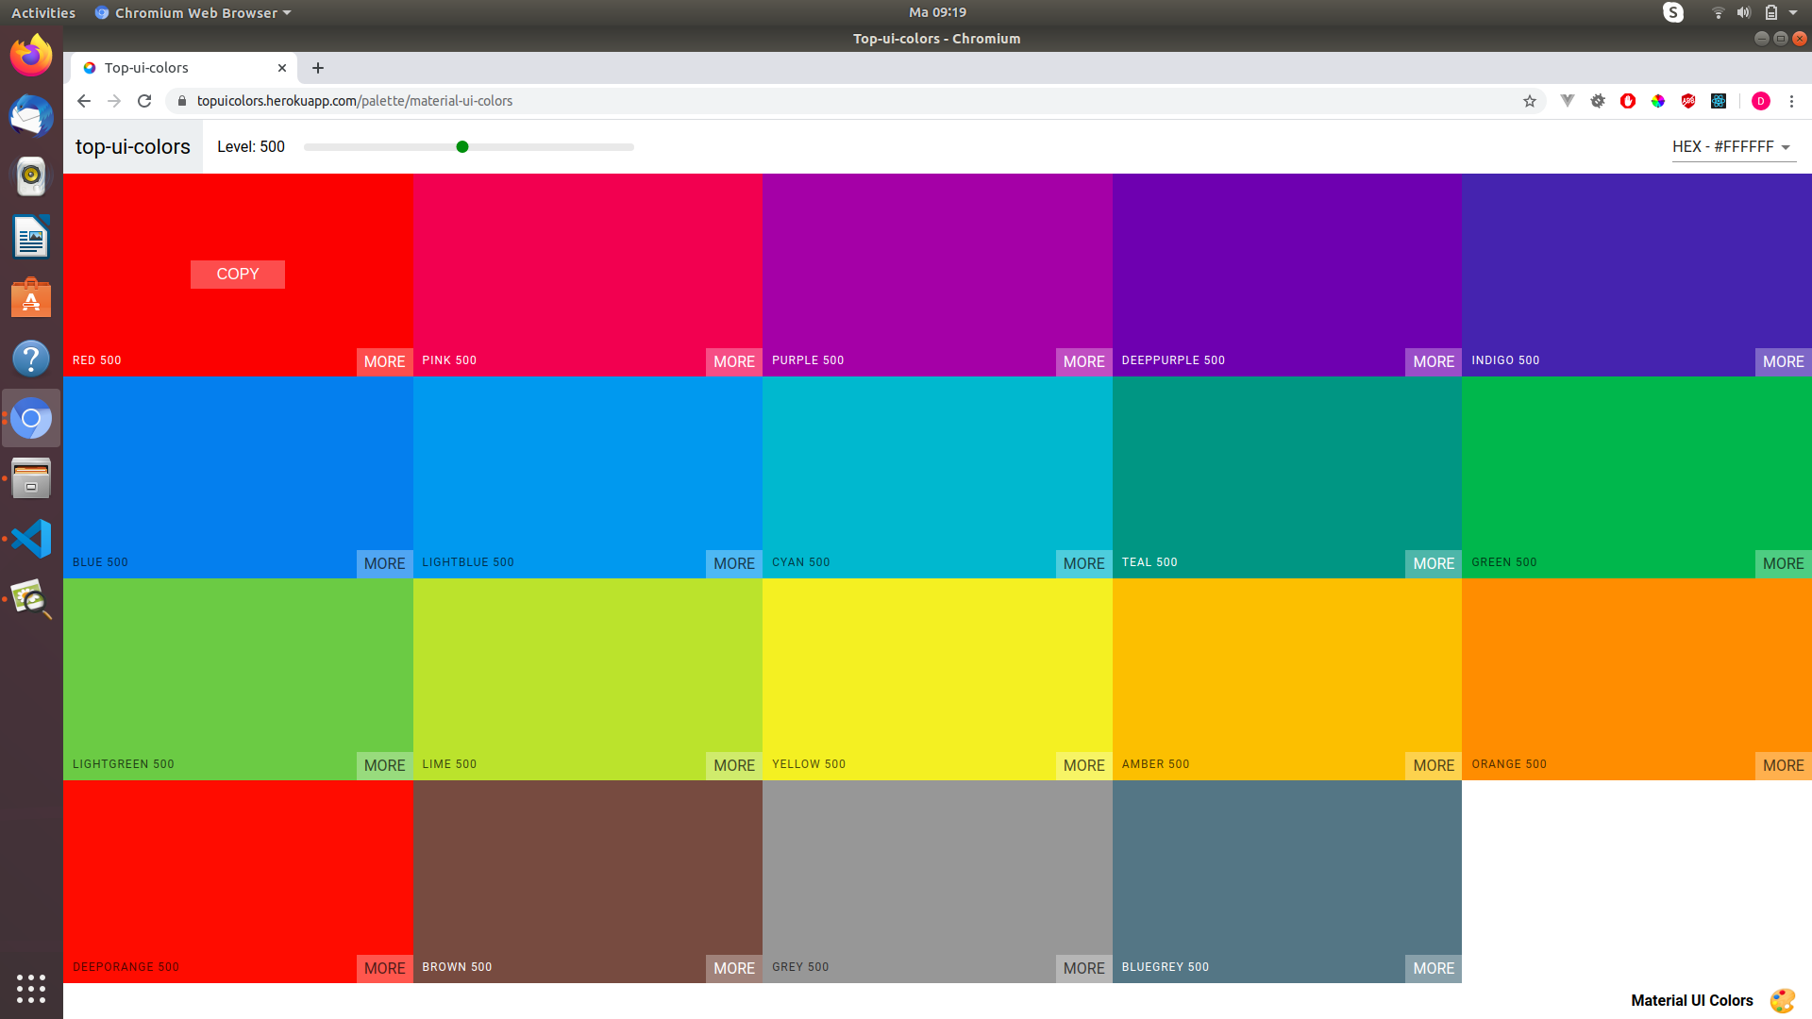Viewport: 1812px width, 1019px height.
Task: Click the palette emoji icon beside Material UI Colors
Action: click(1782, 1000)
